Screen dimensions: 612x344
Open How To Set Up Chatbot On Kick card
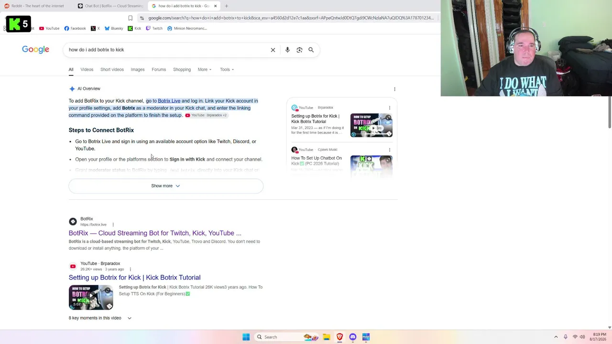(317, 161)
